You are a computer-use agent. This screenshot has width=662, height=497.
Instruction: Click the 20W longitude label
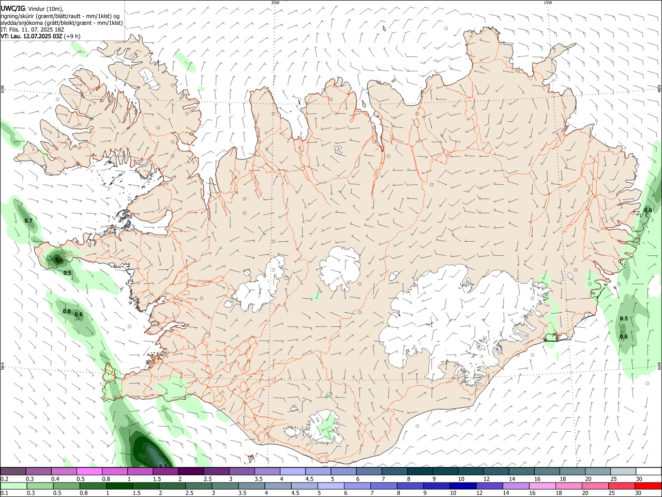(275, 3)
